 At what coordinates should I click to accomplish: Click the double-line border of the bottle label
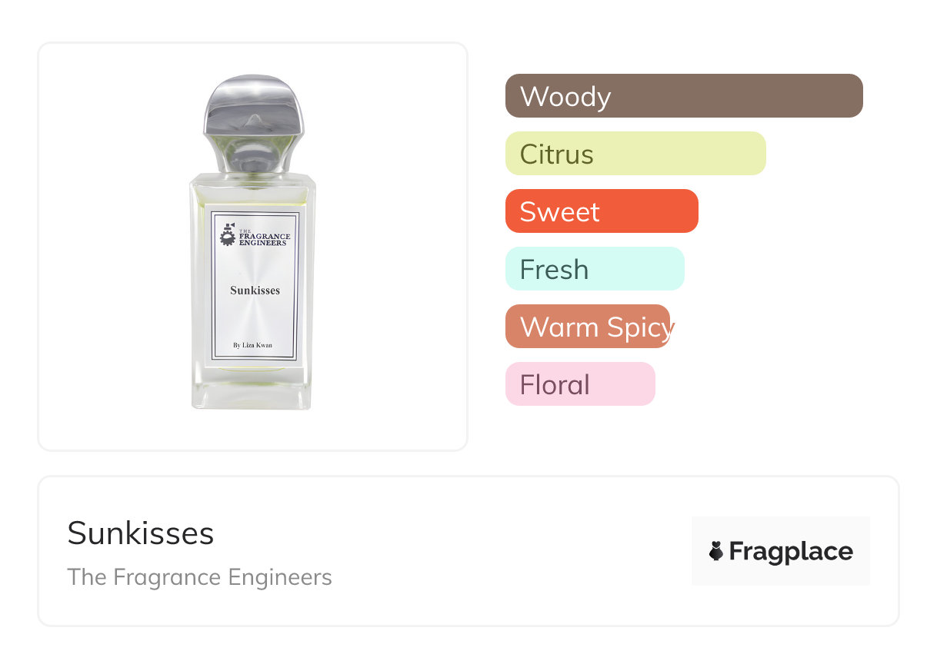pos(214,307)
